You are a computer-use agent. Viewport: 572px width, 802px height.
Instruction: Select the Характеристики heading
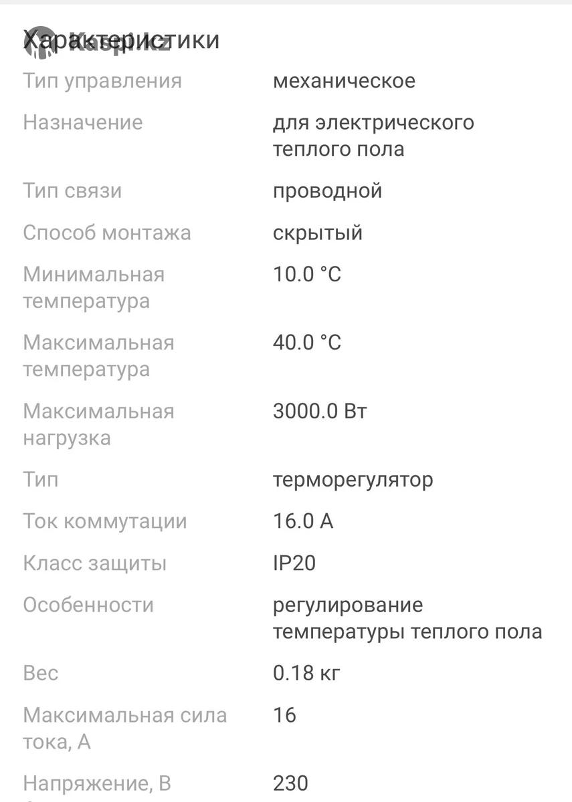click(x=121, y=39)
